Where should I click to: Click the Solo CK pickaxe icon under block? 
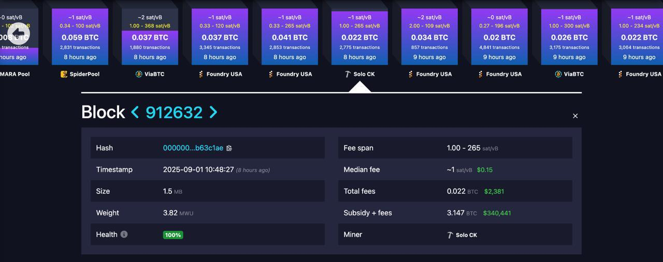click(x=348, y=74)
